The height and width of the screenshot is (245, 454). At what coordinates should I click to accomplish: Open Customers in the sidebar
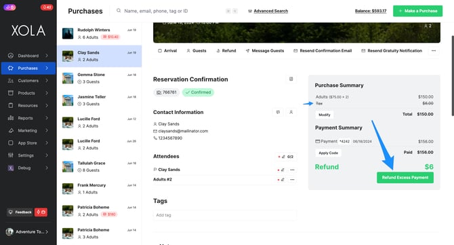[x=28, y=81]
